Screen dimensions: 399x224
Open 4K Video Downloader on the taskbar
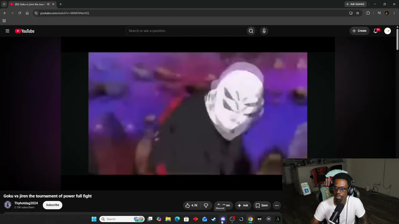point(268,219)
